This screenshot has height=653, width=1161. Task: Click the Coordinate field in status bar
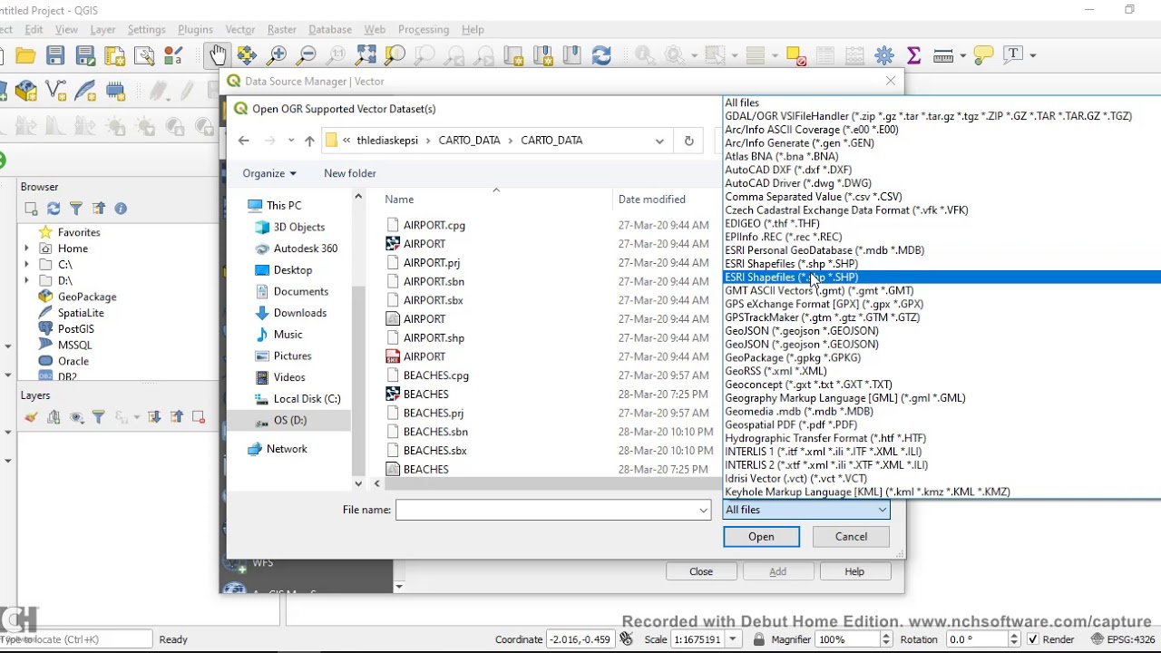[580, 639]
